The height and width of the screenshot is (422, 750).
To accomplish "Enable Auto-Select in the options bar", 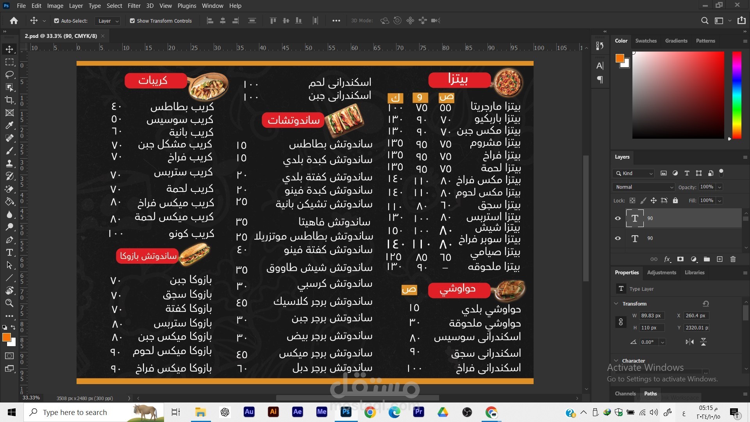I will [x=56, y=21].
